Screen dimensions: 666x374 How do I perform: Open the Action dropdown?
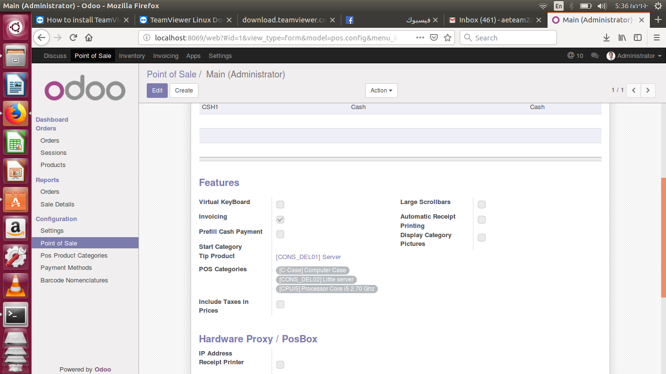[x=381, y=91]
